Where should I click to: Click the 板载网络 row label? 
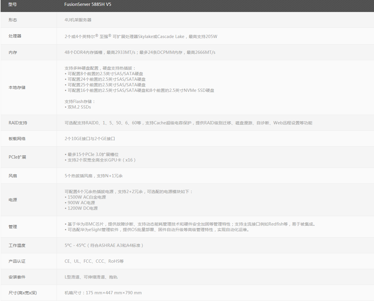[17, 139]
